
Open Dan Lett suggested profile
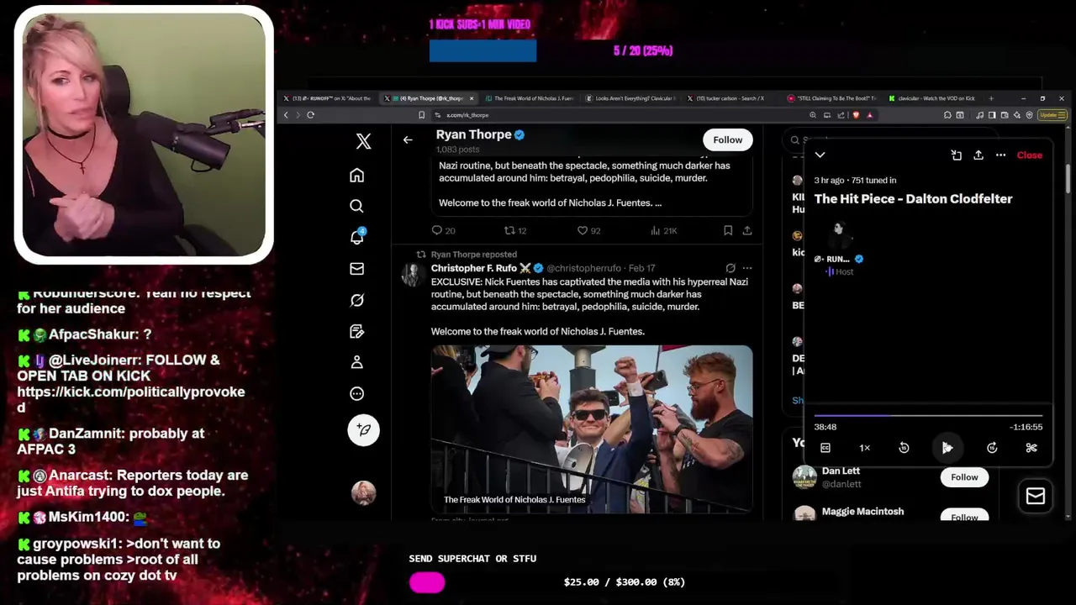(841, 471)
